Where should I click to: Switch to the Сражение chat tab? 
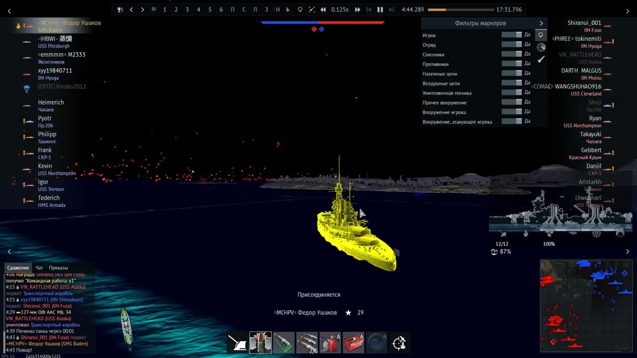pyautogui.click(x=18, y=268)
